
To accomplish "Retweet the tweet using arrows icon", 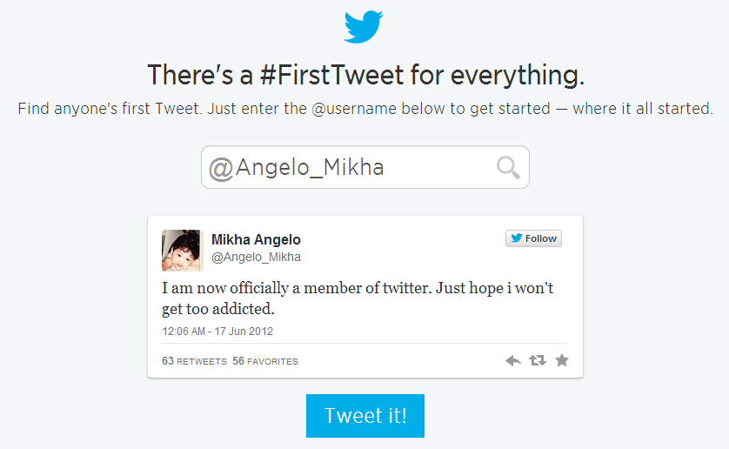I will [538, 360].
